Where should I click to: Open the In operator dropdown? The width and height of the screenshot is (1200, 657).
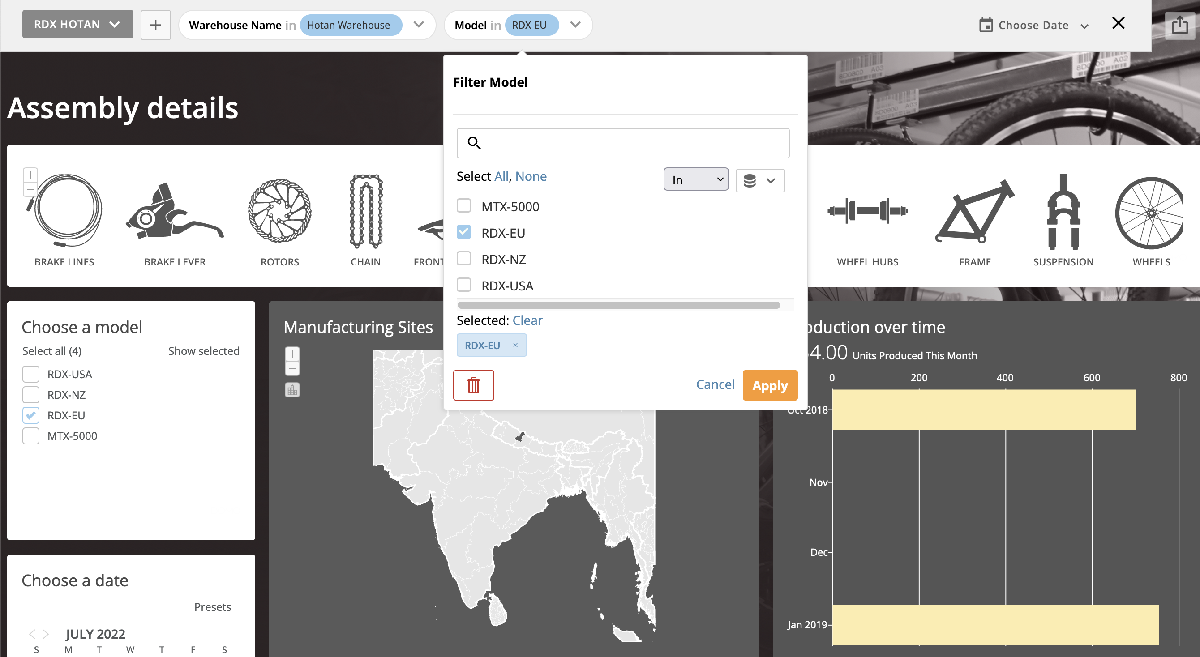[695, 180]
